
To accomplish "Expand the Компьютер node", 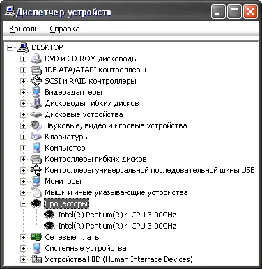I will (23, 148).
